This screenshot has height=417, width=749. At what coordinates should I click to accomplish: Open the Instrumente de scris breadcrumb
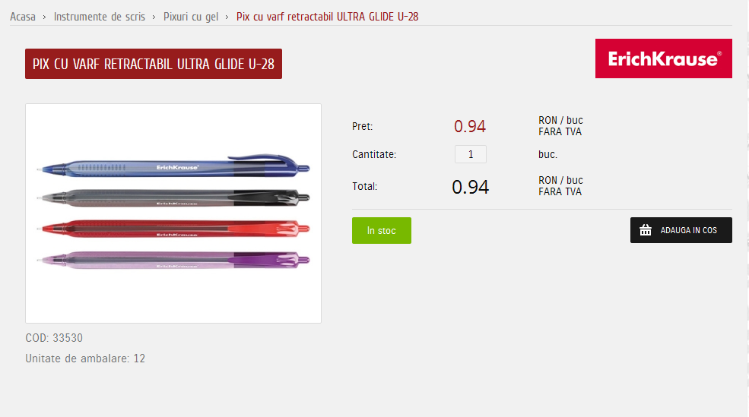[100, 17]
